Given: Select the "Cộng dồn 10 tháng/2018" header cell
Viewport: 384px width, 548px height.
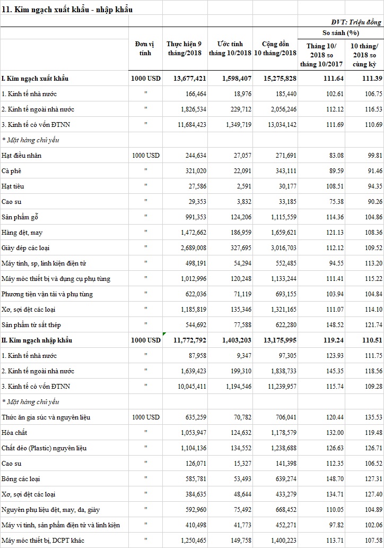Looking at the screenshot, I should [275, 48].
